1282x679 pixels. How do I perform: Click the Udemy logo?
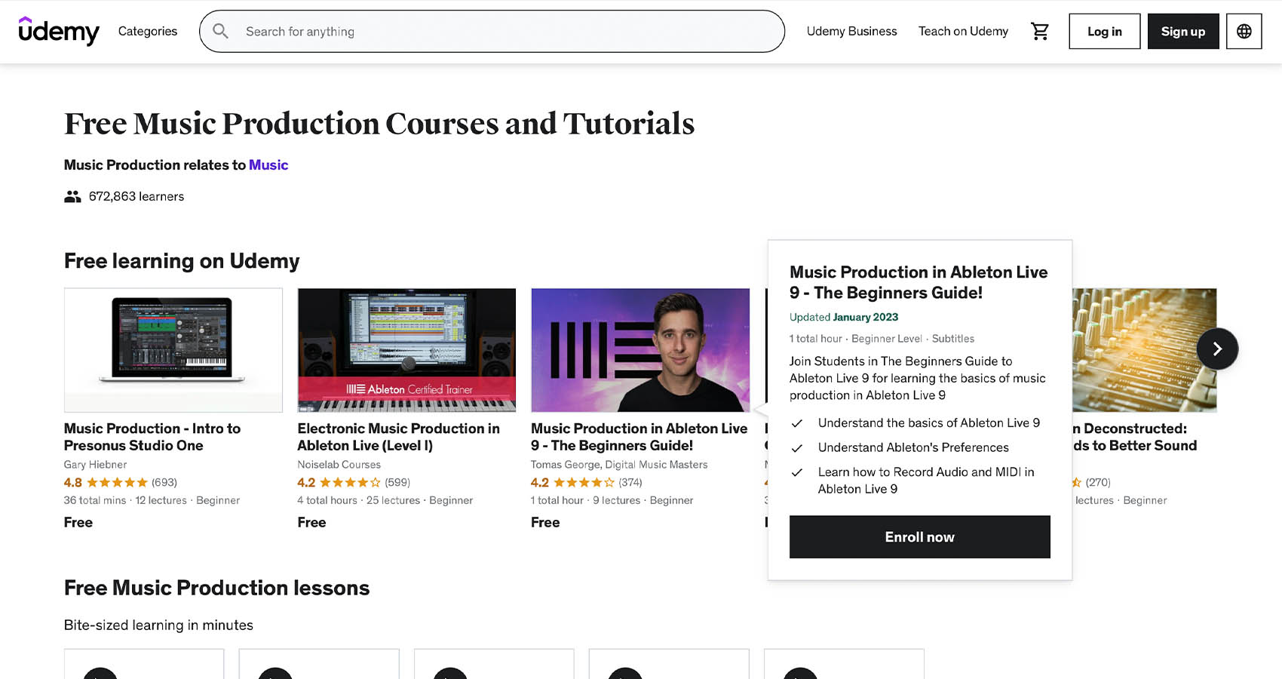(x=59, y=31)
